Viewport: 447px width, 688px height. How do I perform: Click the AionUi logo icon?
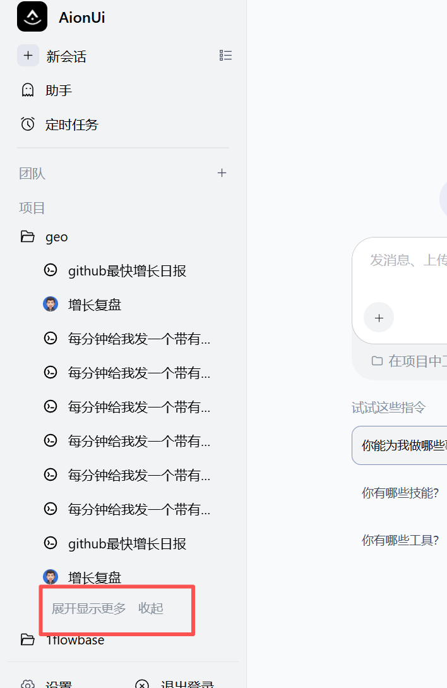coord(32,16)
